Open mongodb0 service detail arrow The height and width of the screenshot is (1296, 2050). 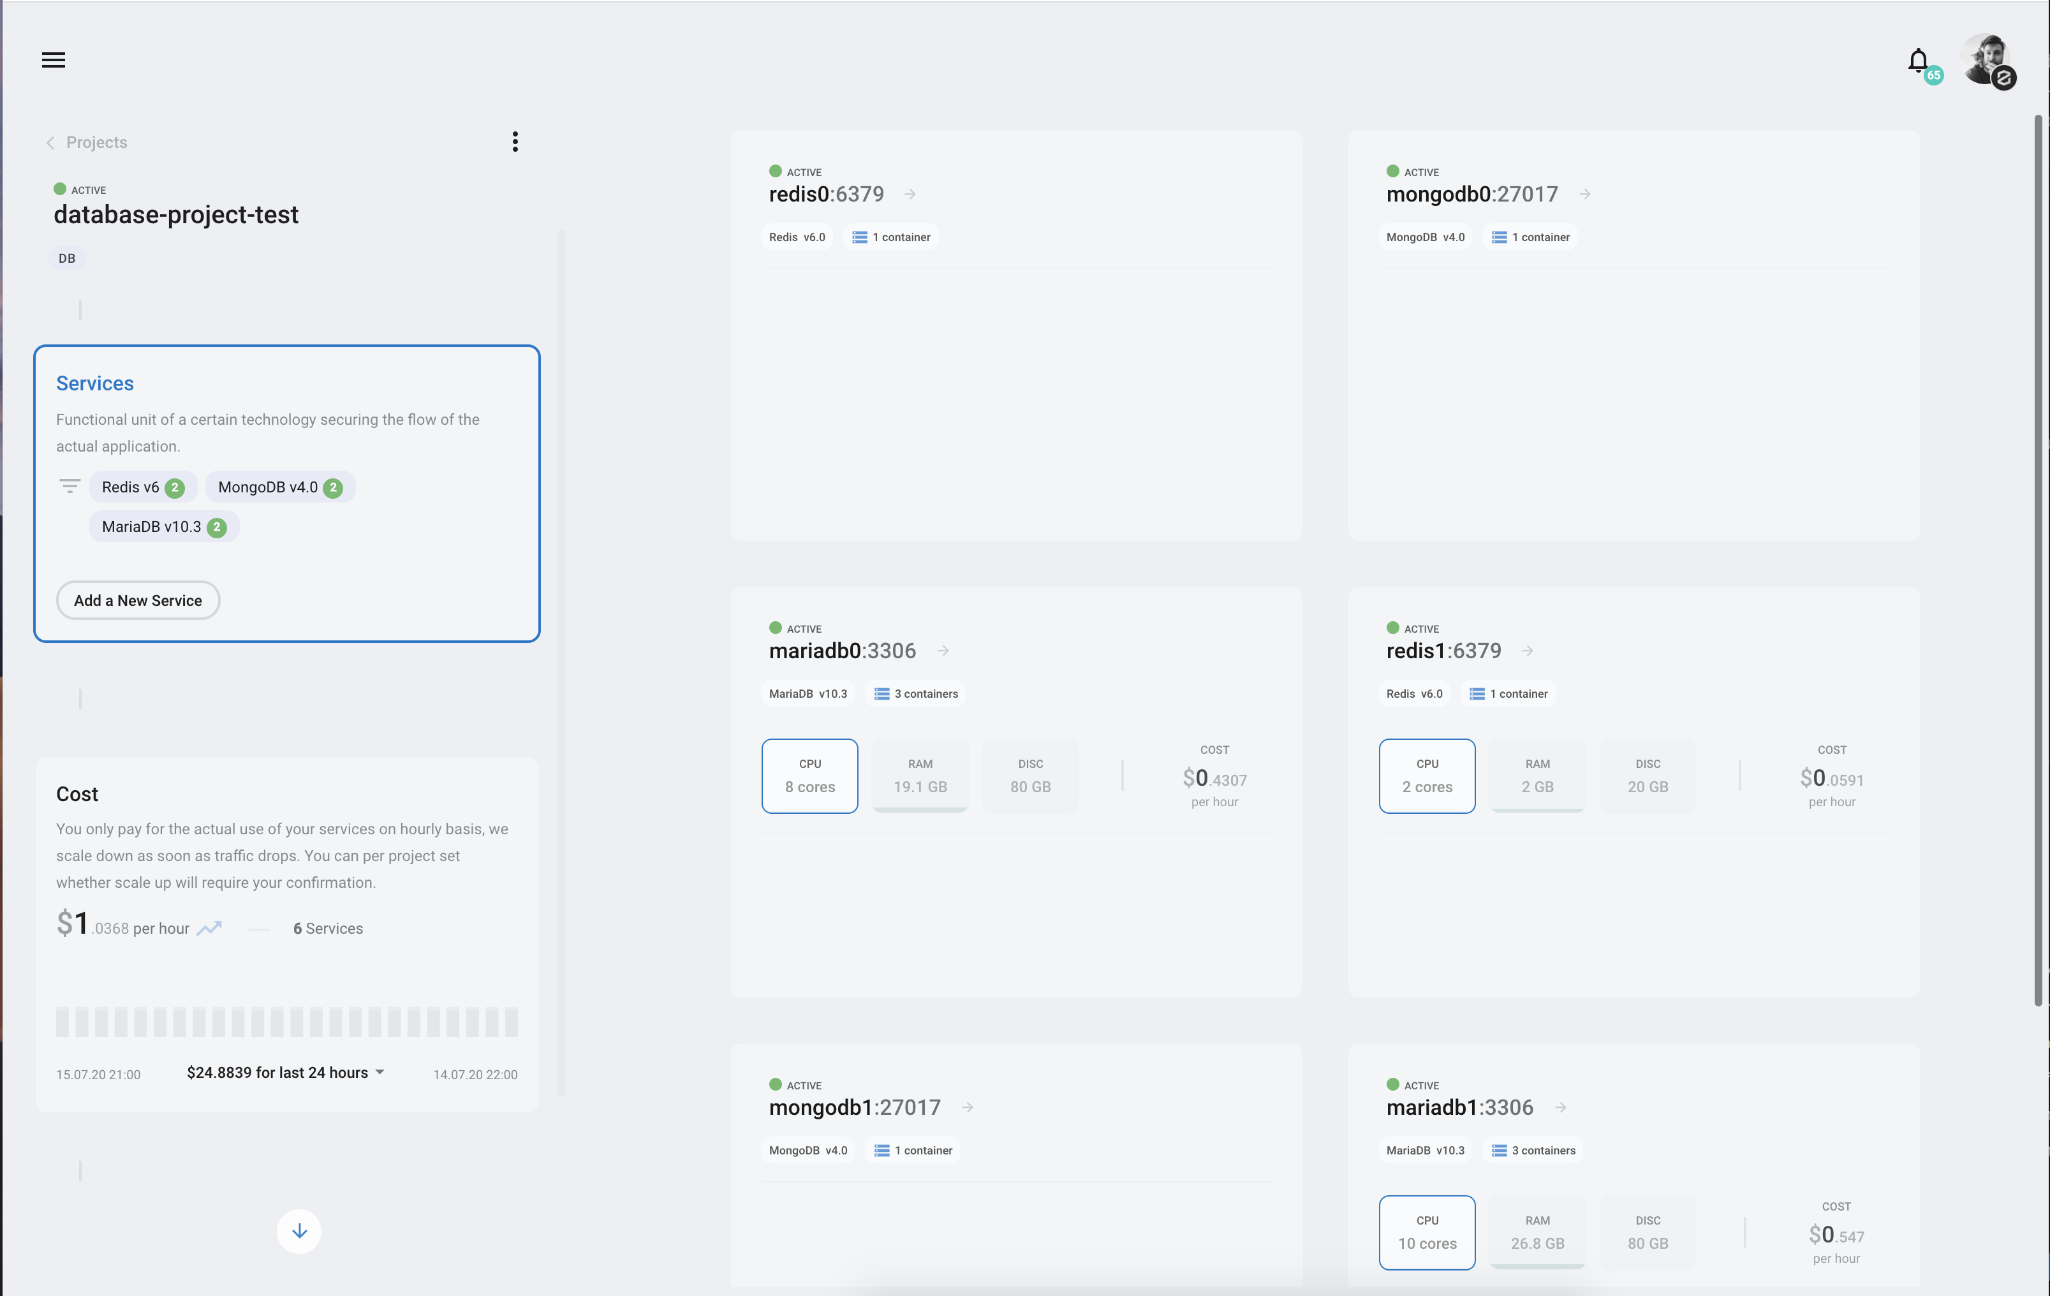point(1584,194)
